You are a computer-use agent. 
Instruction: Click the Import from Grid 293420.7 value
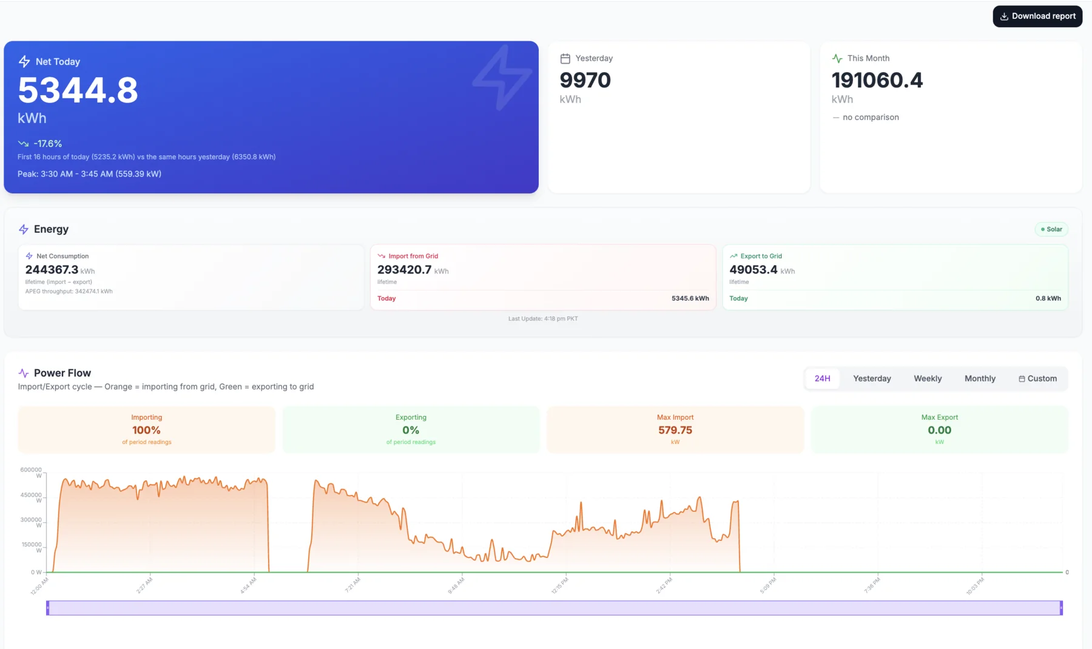coord(404,269)
